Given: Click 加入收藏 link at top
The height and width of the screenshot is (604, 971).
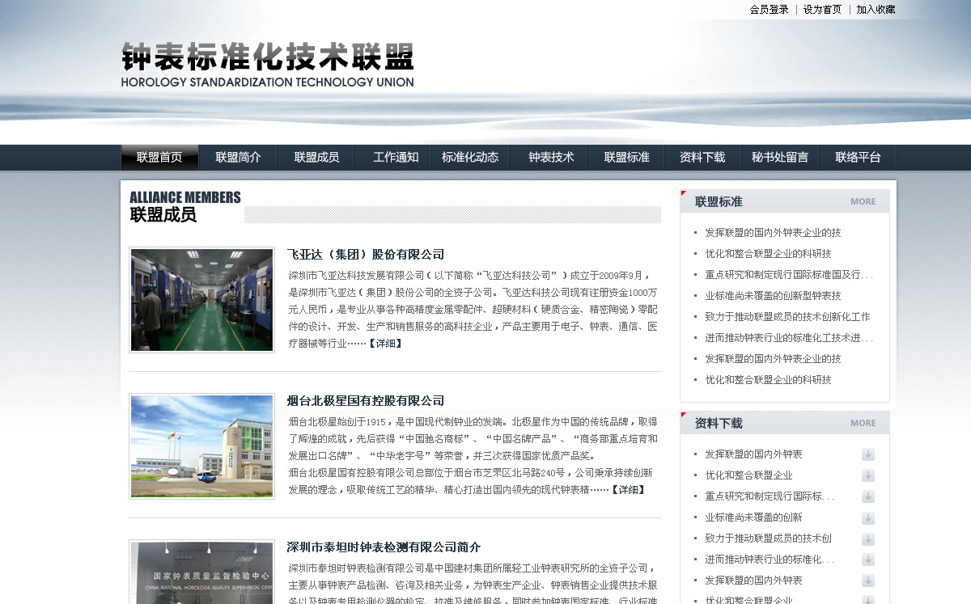Looking at the screenshot, I should tap(876, 10).
